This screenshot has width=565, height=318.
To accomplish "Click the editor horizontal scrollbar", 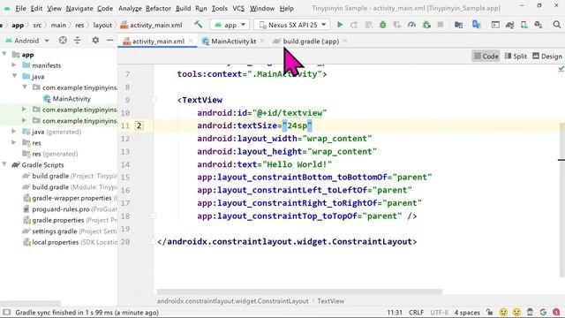I will 299,291.
